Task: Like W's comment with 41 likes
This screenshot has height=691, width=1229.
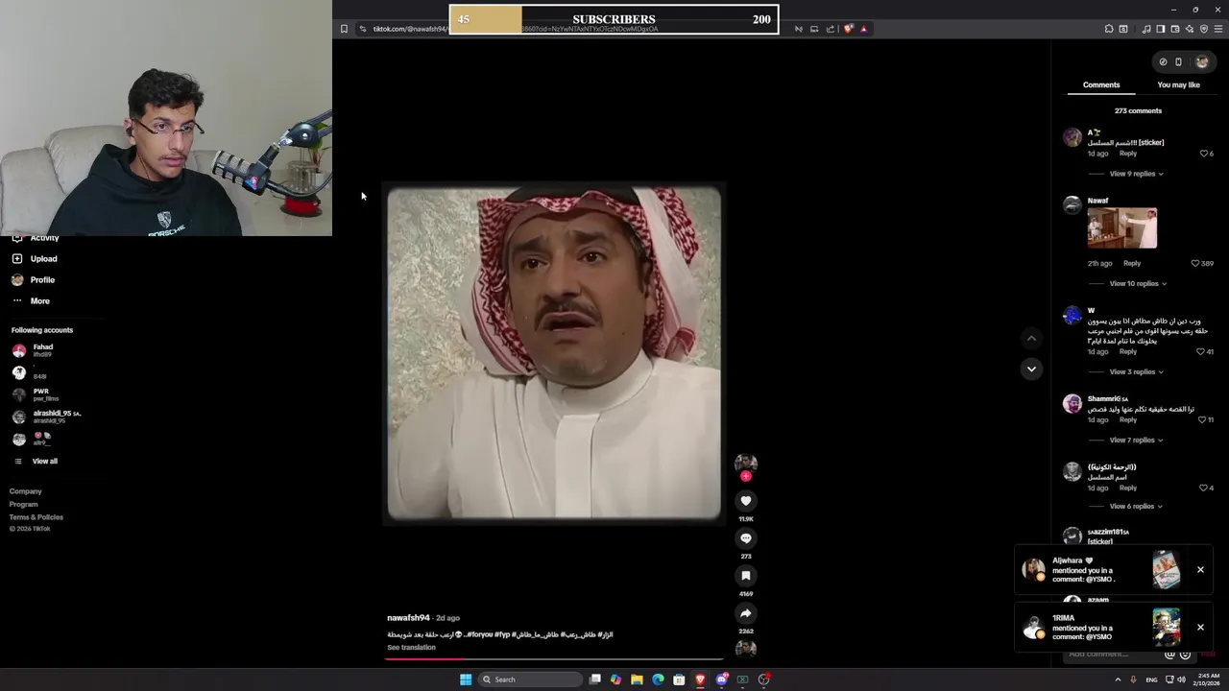Action: tap(1200, 351)
